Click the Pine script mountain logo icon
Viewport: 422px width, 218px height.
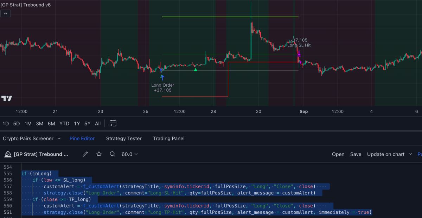tap(7, 154)
